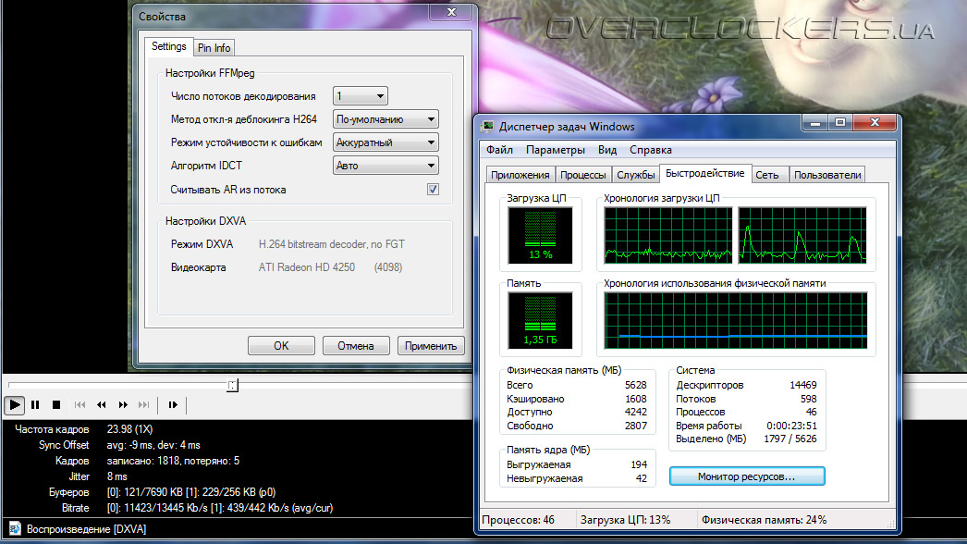Switch to the Pin Info tab
967x544 pixels.
coord(214,48)
